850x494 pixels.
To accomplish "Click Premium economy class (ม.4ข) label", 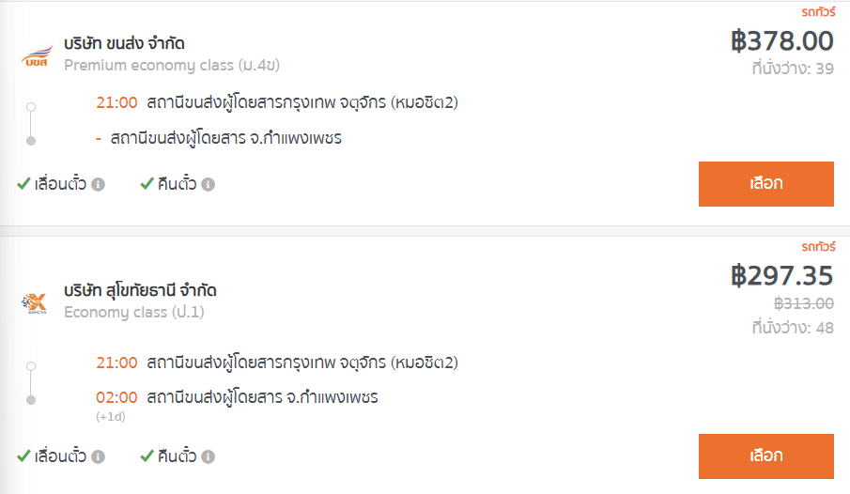I will [172, 65].
